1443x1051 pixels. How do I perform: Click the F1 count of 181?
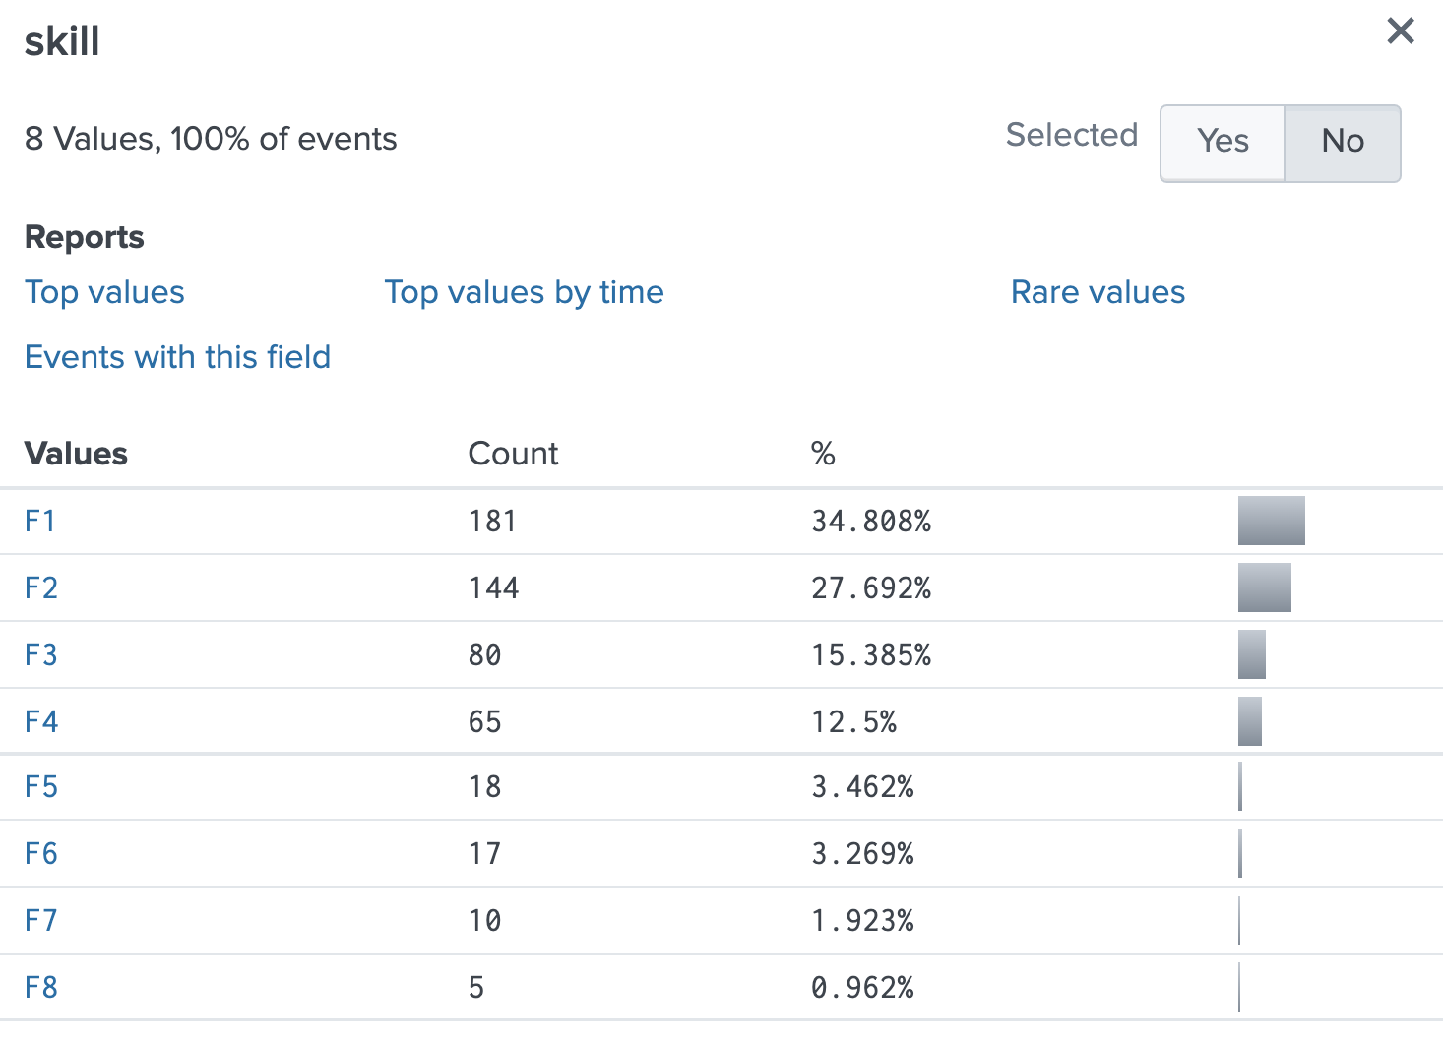click(x=492, y=521)
